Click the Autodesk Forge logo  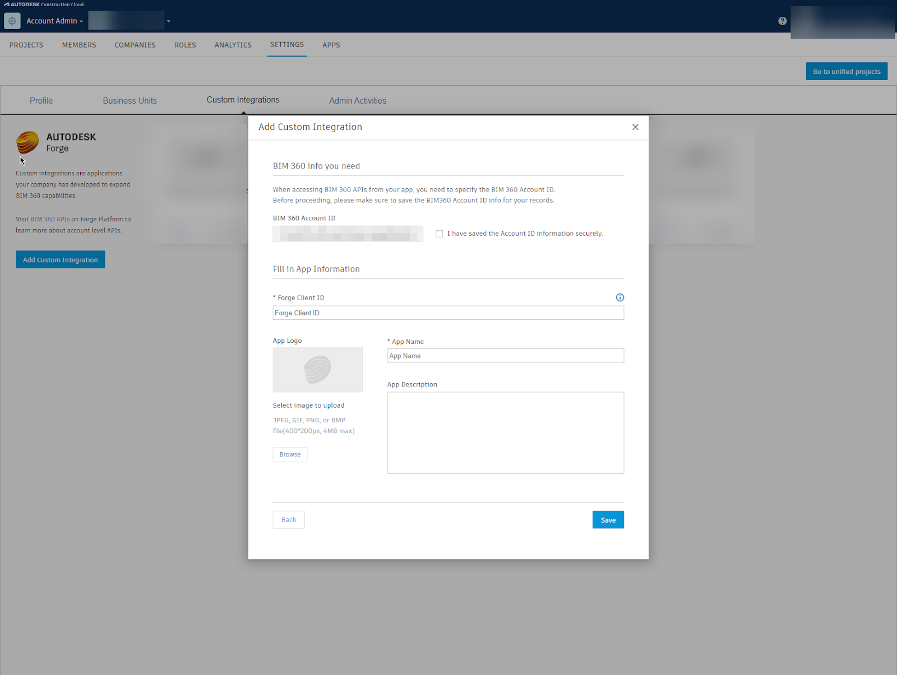27,142
